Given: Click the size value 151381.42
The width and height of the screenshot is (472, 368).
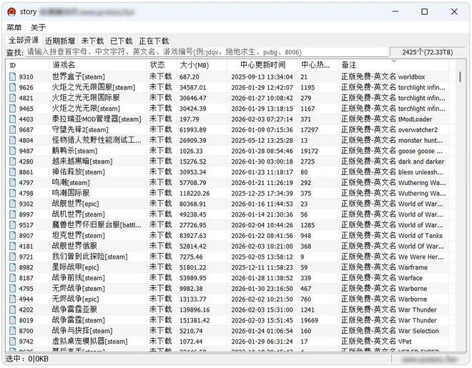Looking at the screenshot, I should tap(195, 321).
